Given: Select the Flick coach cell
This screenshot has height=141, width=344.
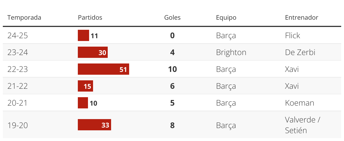Looking at the screenshot, I should click(x=292, y=36).
